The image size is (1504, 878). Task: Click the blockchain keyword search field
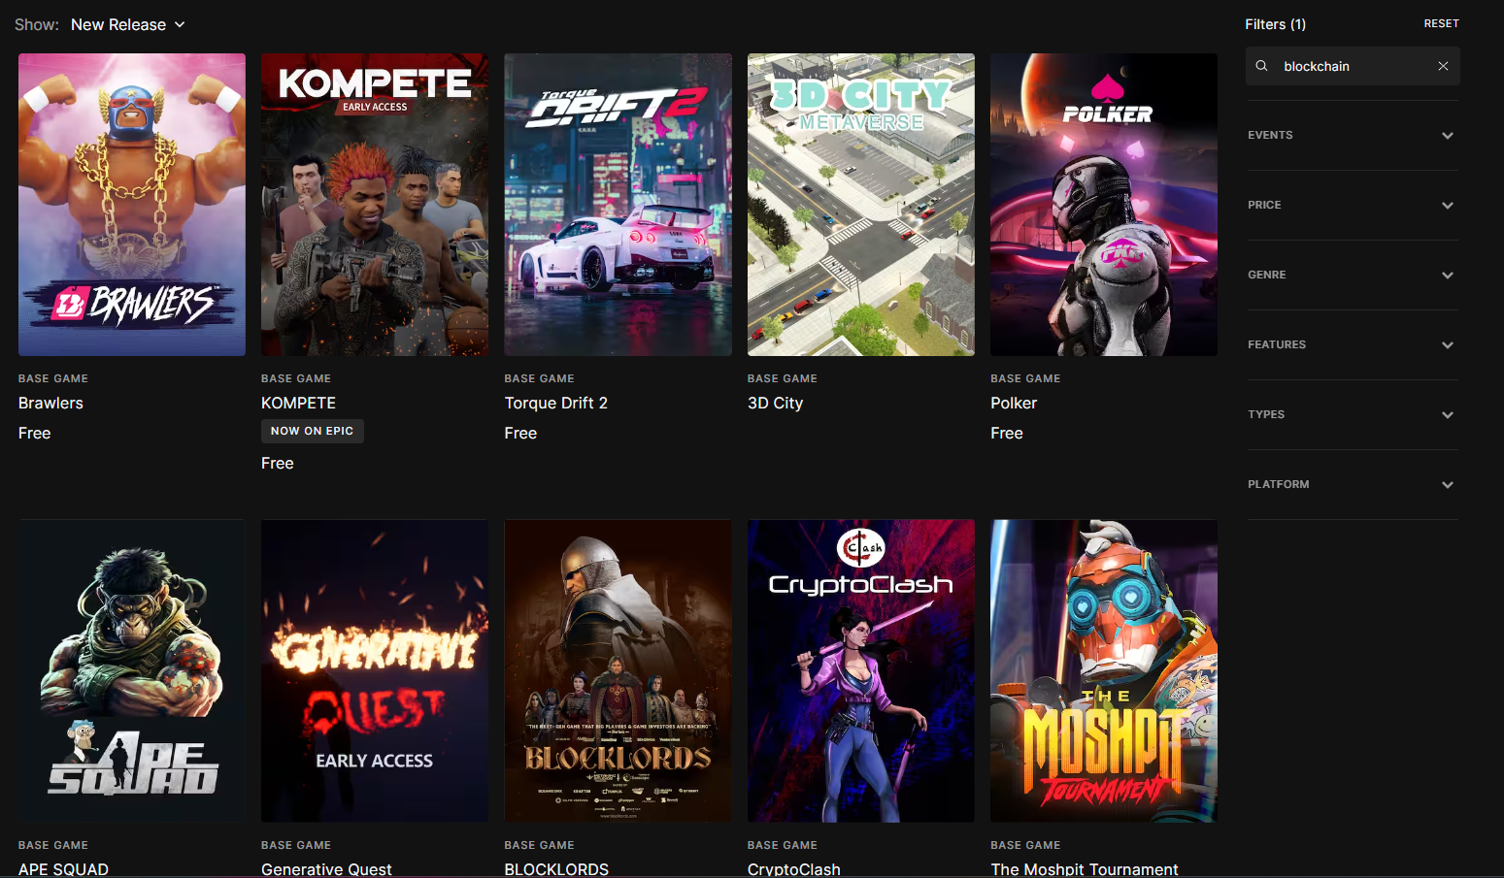pos(1353,66)
